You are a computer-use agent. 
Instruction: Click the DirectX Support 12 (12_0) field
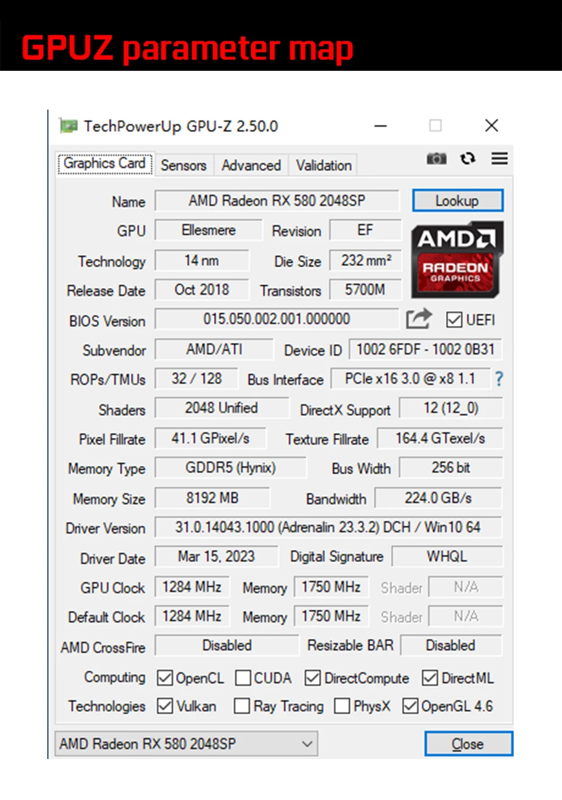[451, 408]
